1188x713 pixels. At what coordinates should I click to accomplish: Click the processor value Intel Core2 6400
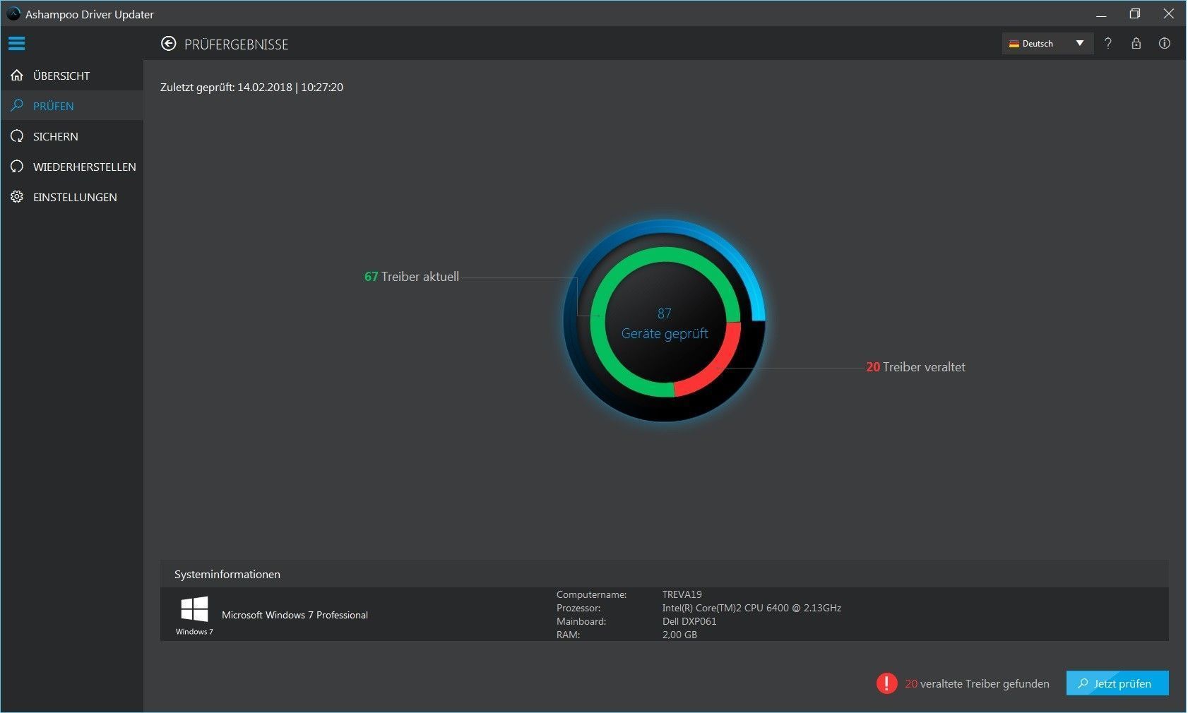[752, 608]
